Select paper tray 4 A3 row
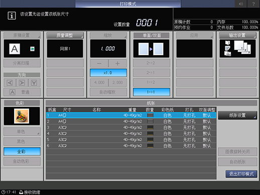This screenshot has width=260, height=195. click(x=131, y=134)
